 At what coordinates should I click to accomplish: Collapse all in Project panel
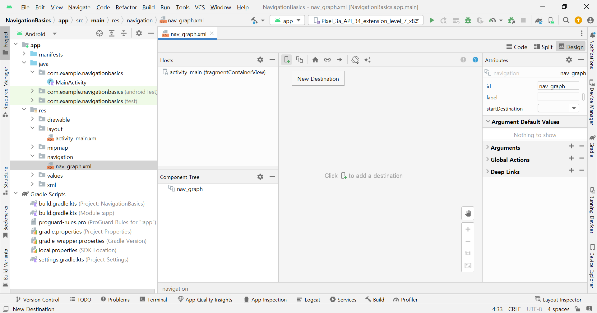pos(124,33)
